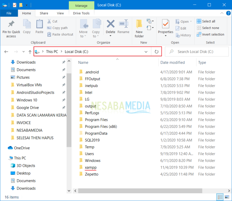Screen dimensions: 232x201
Task: Select 3D Objects in navigation pane
Action: pos(23,165)
